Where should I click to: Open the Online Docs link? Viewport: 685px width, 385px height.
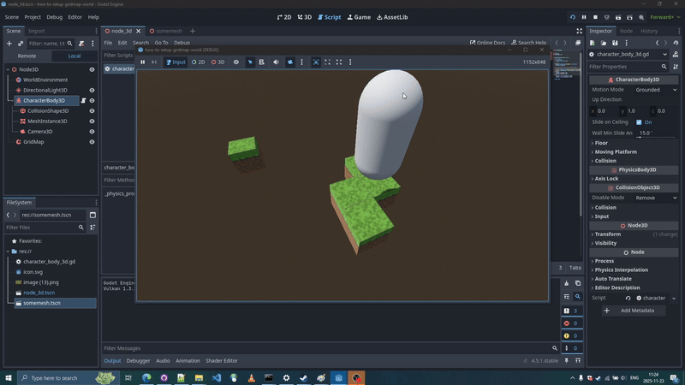(490, 43)
